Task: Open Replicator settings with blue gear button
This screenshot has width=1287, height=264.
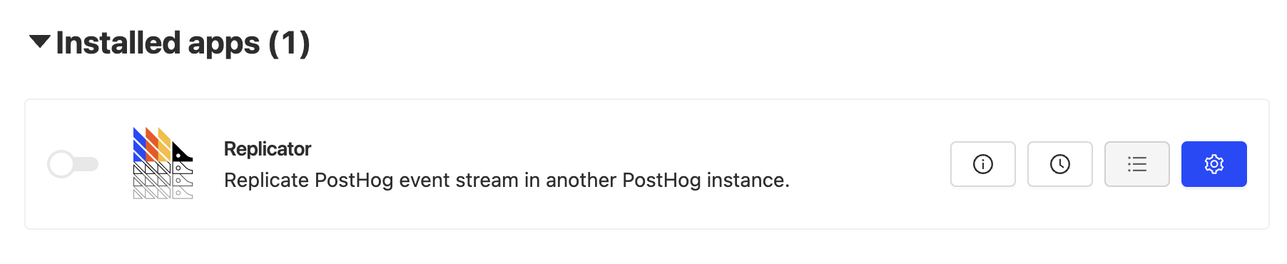Action: tap(1214, 164)
